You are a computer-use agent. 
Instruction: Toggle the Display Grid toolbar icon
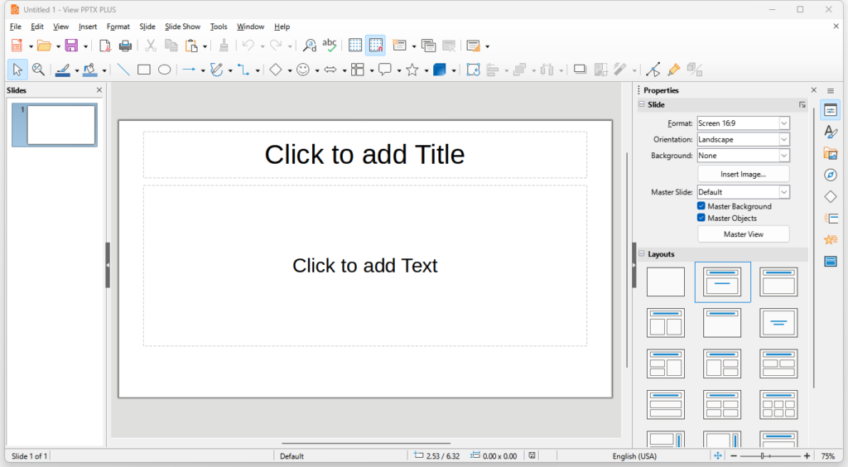pyautogui.click(x=355, y=46)
